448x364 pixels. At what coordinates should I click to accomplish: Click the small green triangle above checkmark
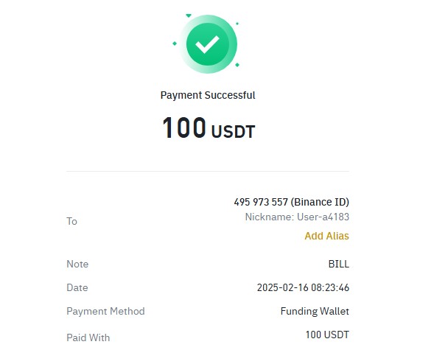189,15
